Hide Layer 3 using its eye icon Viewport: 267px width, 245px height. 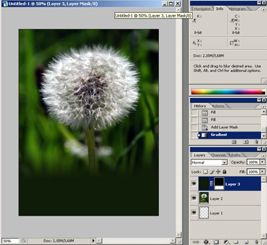(x=194, y=184)
